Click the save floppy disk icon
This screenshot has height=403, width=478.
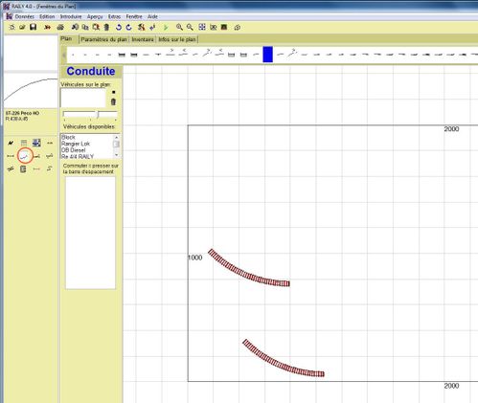(34, 27)
